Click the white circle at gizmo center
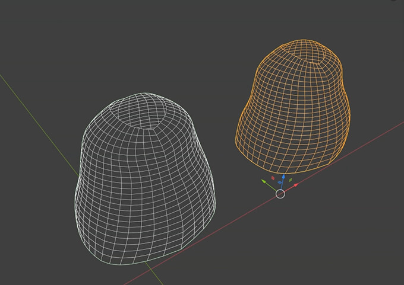The height and width of the screenshot is (285, 404). (281, 193)
